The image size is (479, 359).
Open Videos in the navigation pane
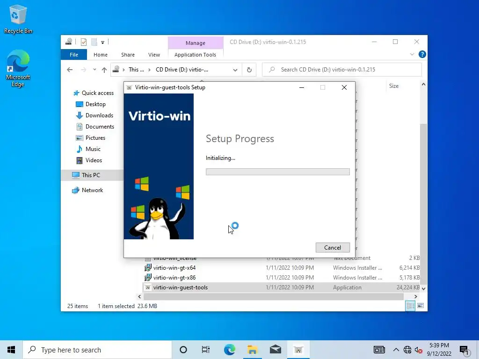point(89,161)
